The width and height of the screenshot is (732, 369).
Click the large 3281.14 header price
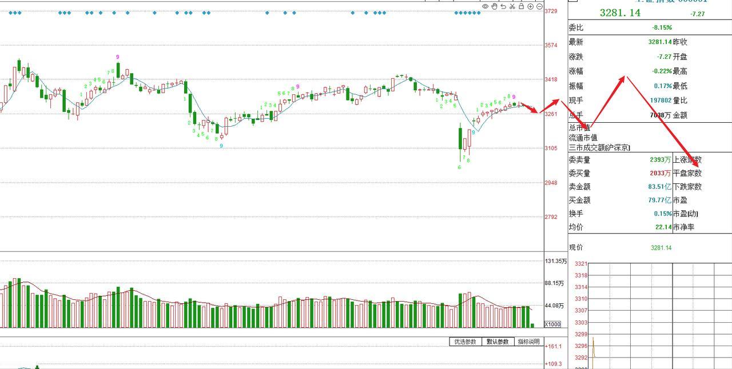click(620, 13)
